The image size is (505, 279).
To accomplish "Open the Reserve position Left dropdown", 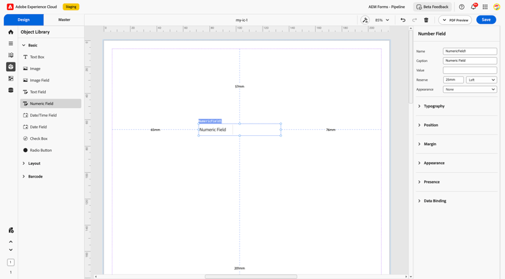I will [x=481, y=80].
